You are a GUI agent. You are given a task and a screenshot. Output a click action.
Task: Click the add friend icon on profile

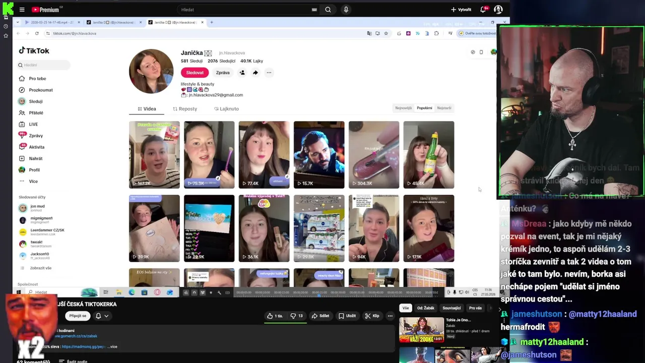242,73
